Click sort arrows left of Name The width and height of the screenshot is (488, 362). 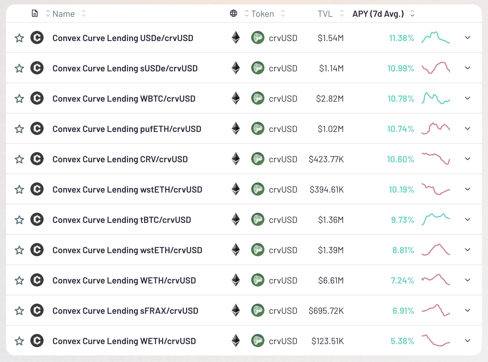(48, 13)
